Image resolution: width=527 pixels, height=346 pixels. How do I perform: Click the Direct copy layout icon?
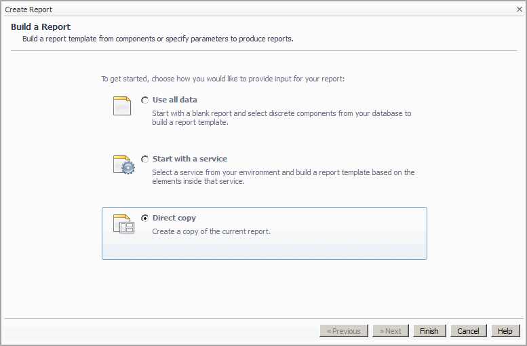tap(123, 224)
